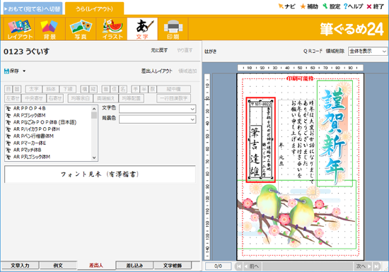
Task: Click the font list scrollbar down arrow
Action: 94,158
